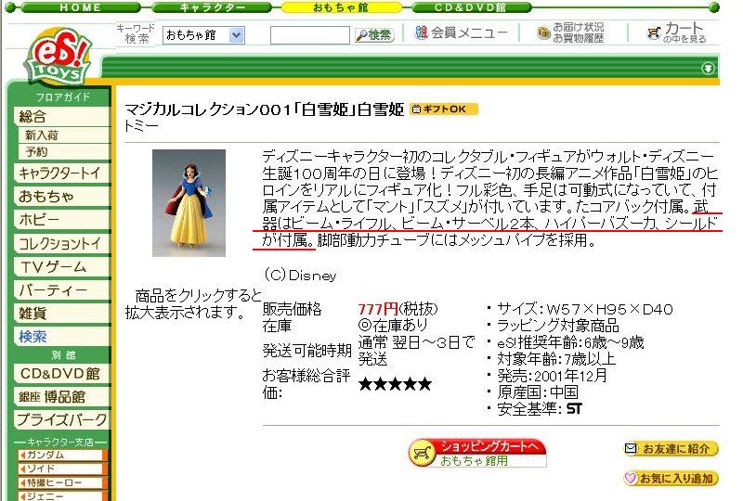Add item via ショッピングカートへ button
This screenshot has width=743, height=501.
tap(477, 452)
